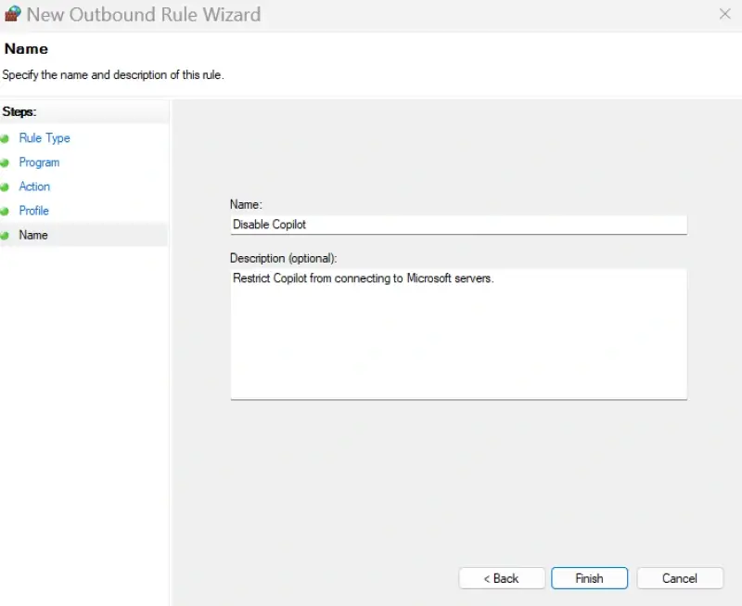Select the Rule Type step in the sidebar
Screen dimensions: 742x606
(45, 137)
